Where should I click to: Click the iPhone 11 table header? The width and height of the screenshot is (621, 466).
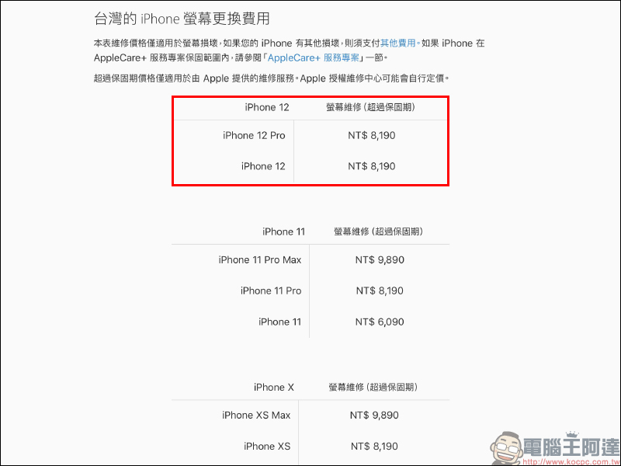(x=283, y=231)
